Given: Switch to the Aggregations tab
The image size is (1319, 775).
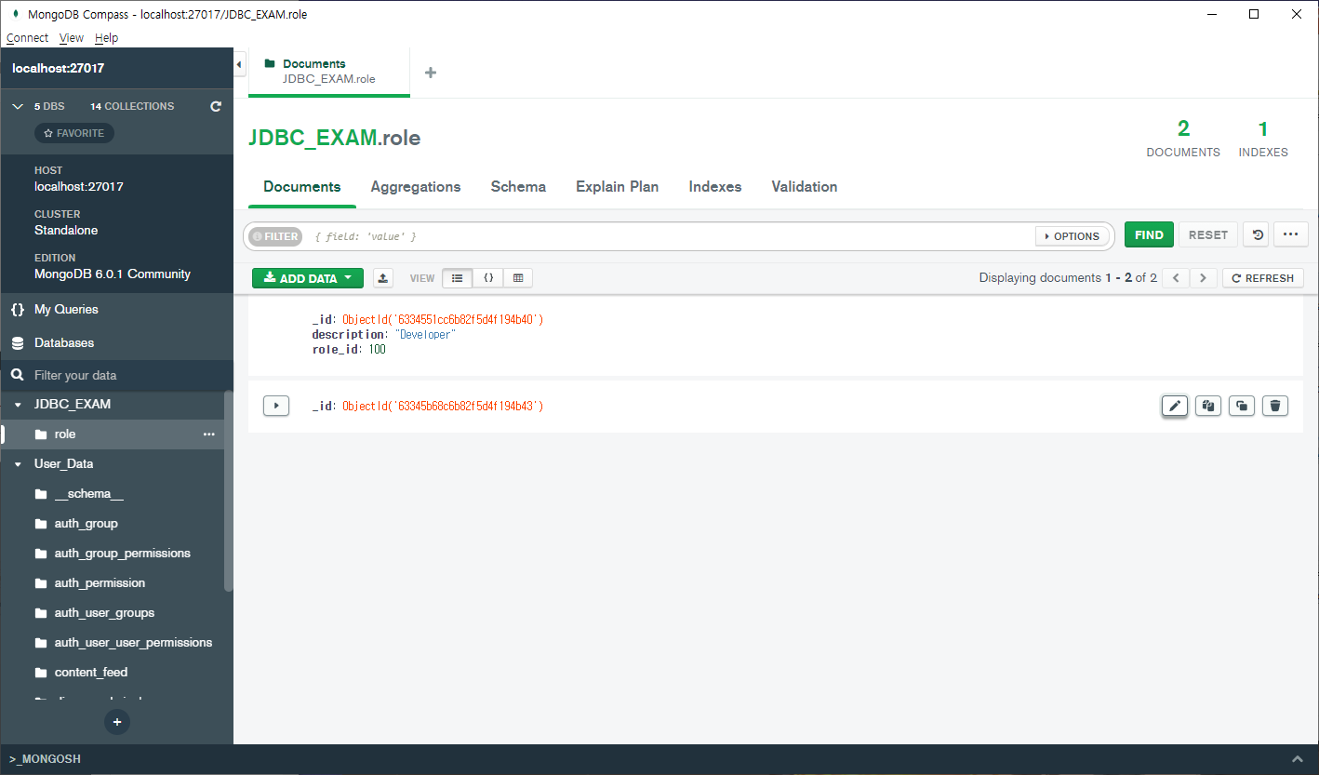Looking at the screenshot, I should point(416,187).
